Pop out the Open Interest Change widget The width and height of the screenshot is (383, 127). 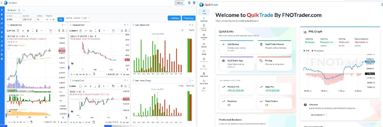point(190,80)
